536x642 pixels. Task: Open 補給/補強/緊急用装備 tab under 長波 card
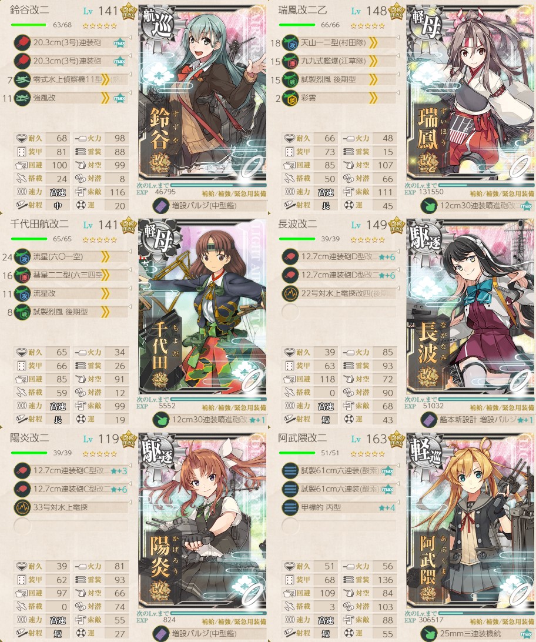pyautogui.click(x=502, y=407)
